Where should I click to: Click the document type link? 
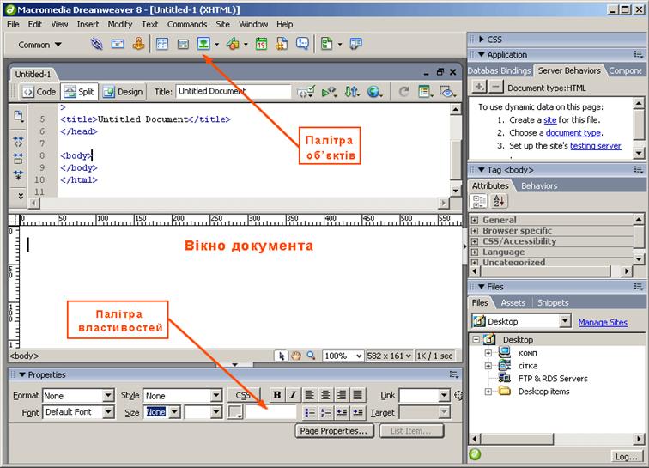[573, 133]
